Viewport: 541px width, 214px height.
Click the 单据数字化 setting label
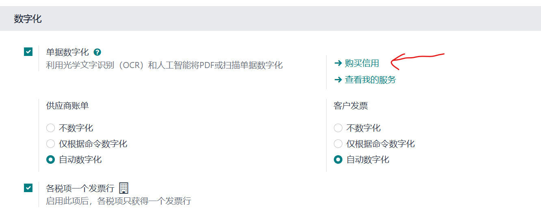tap(67, 52)
